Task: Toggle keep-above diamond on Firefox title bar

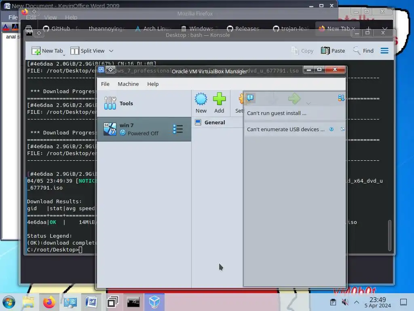Action: [x=34, y=11]
